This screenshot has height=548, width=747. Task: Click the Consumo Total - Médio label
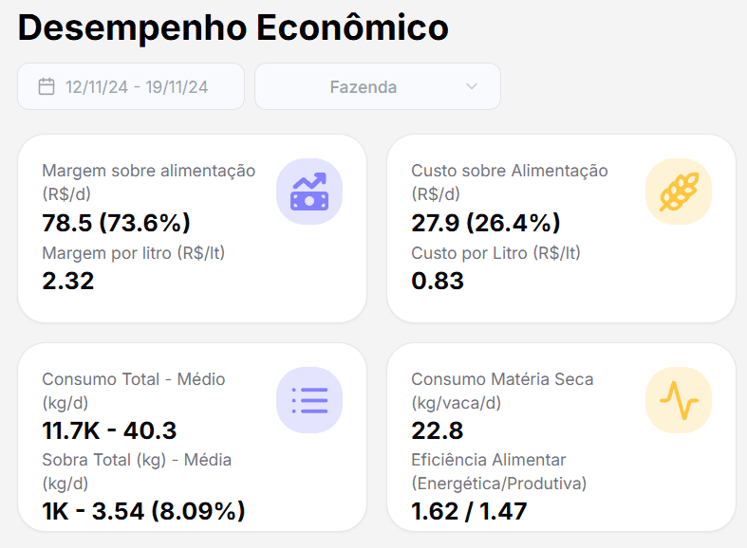[x=133, y=379]
